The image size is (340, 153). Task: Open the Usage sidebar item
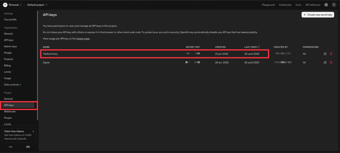click(7, 78)
